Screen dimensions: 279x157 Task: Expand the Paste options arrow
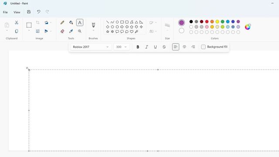pos(7,31)
